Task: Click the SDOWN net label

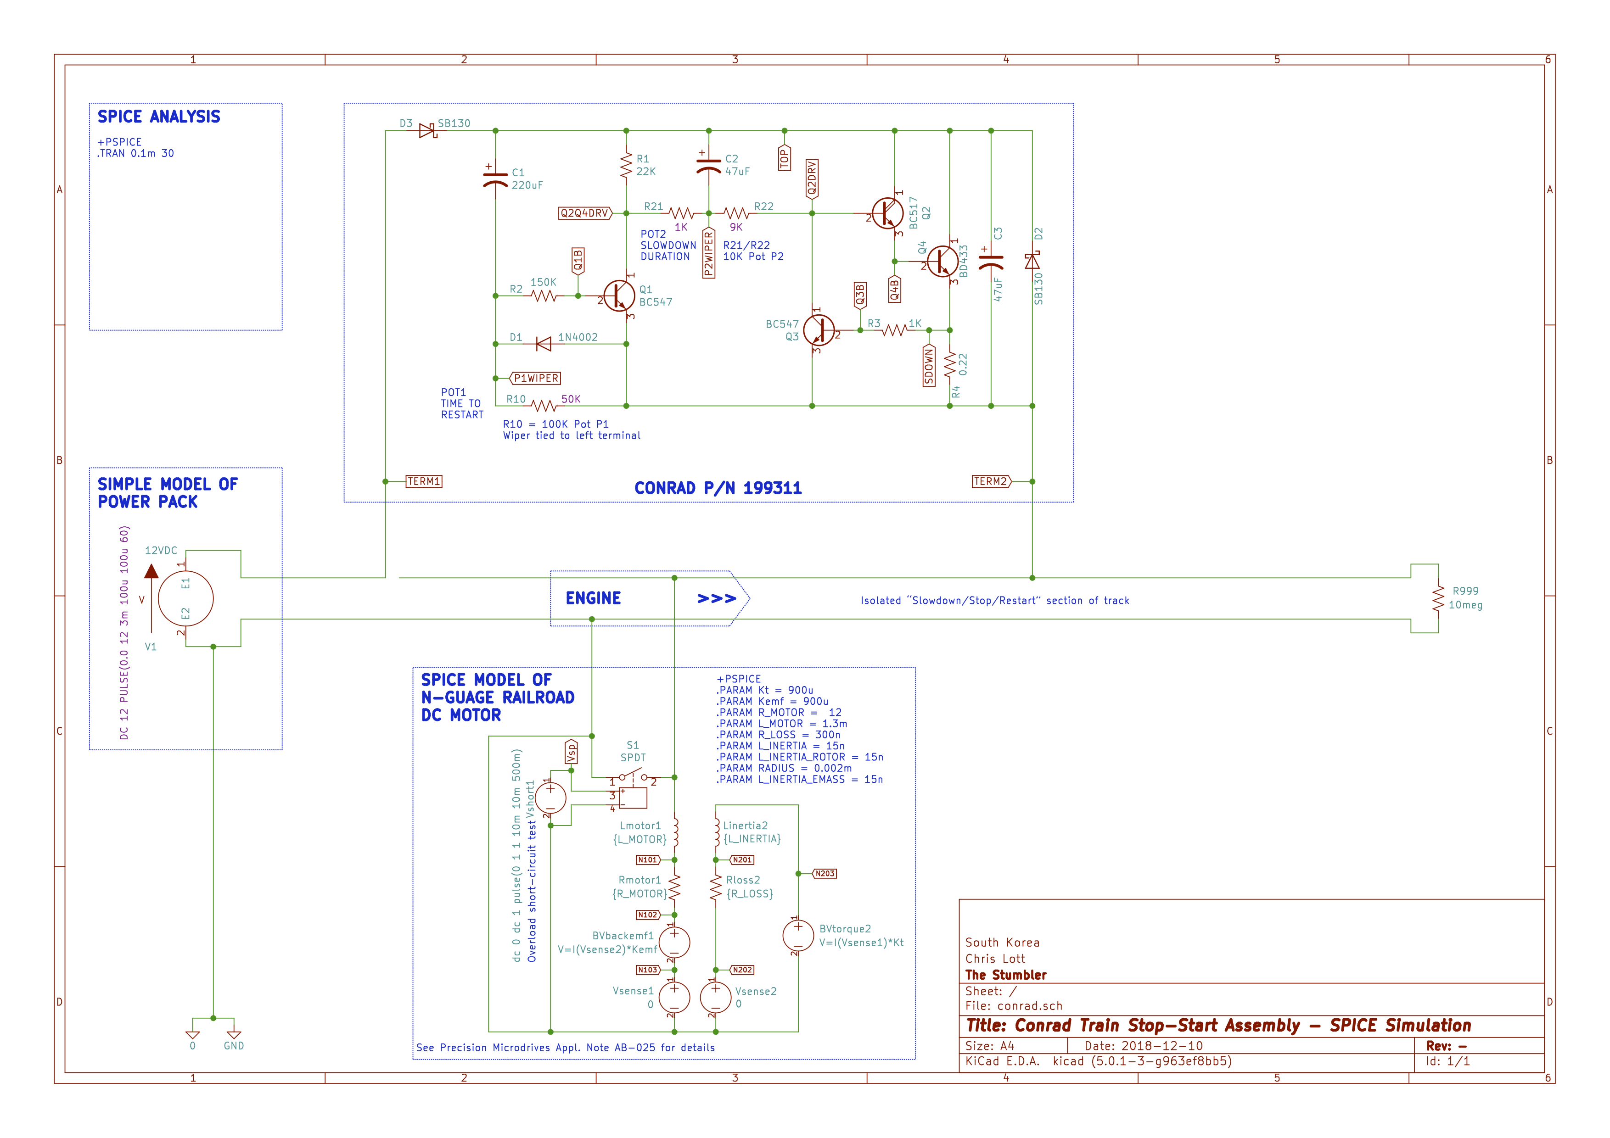Action: click(929, 364)
